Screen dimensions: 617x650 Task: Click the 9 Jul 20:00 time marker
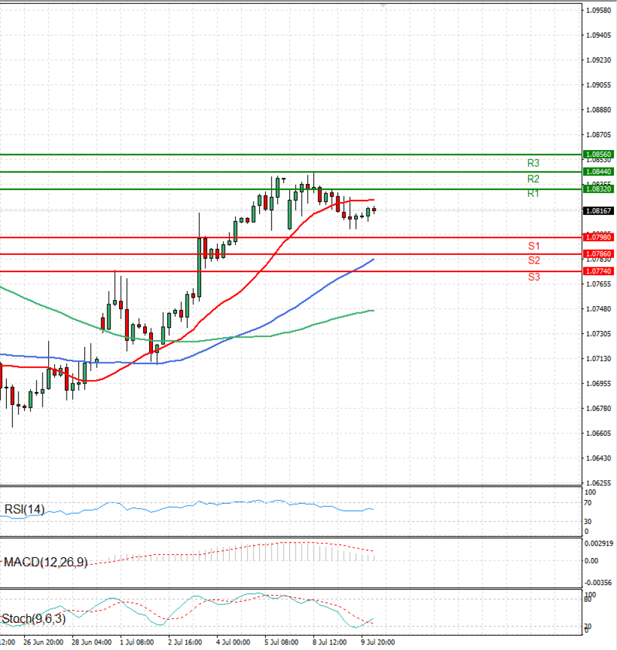coord(378,642)
